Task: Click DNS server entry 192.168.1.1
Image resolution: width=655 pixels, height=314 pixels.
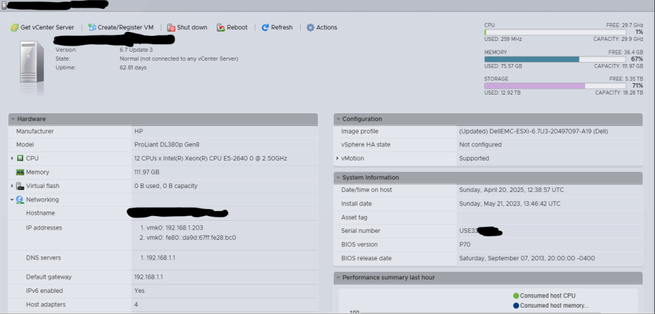Action: [x=161, y=258]
